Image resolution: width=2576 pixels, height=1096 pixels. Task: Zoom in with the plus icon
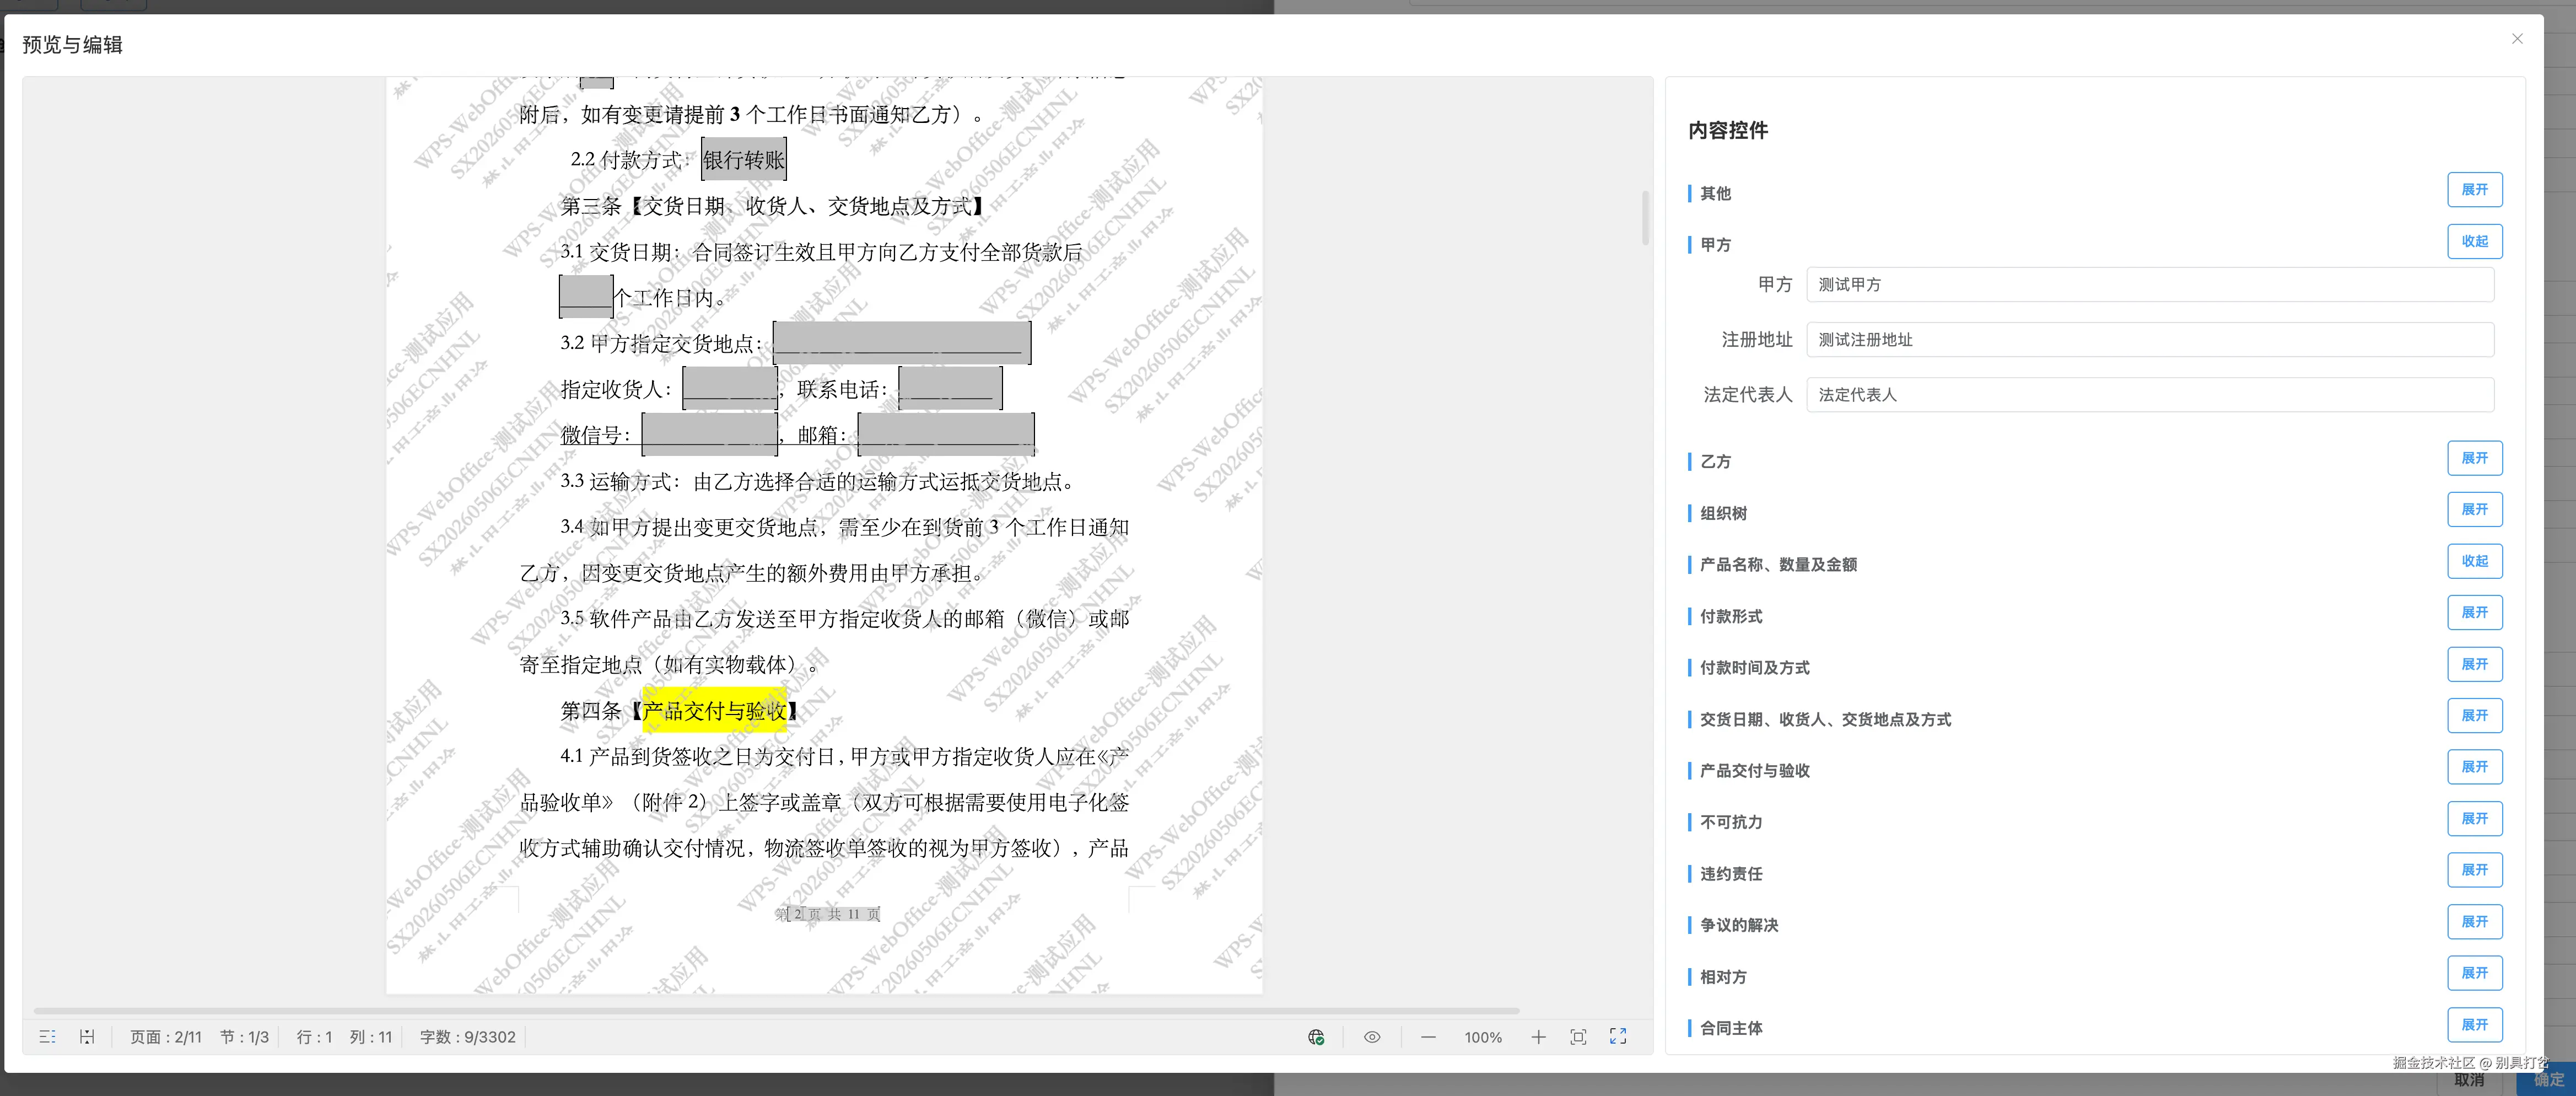(1538, 1037)
